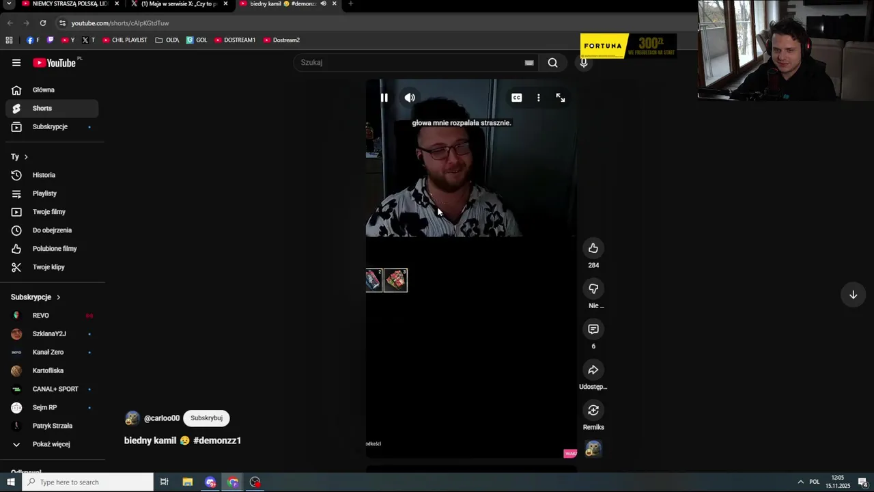Open the sound source thumbnail beneath Remiks
The width and height of the screenshot is (874, 492).
click(x=593, y=449)
